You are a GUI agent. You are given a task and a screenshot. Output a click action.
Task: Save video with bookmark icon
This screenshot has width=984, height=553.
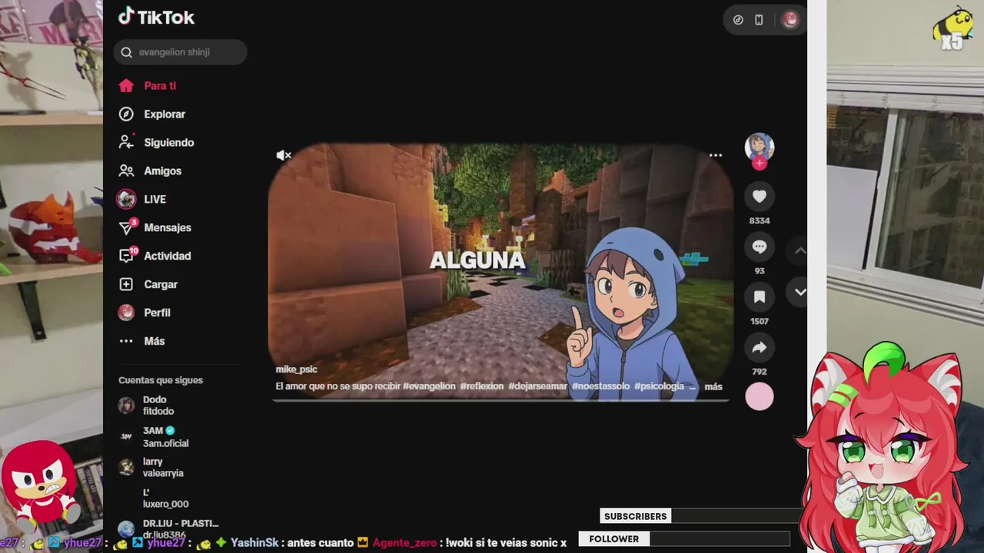tap(760, 297)
